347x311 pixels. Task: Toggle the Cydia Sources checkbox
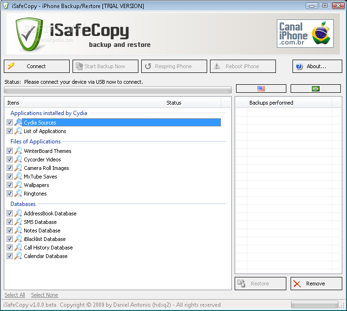pyautogui.click(x=9, y=122)
